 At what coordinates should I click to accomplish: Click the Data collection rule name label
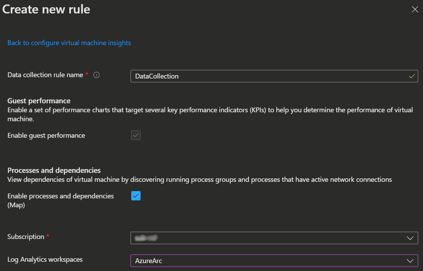[x=45, y=75]
